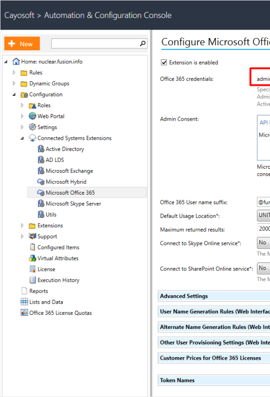Click the Cayosoft breadcrumb link
This screenshot has height=397, width=270.
pos(19,15)
